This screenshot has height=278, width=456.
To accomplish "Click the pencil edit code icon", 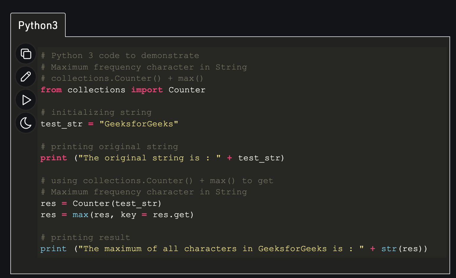I will 26,77.
